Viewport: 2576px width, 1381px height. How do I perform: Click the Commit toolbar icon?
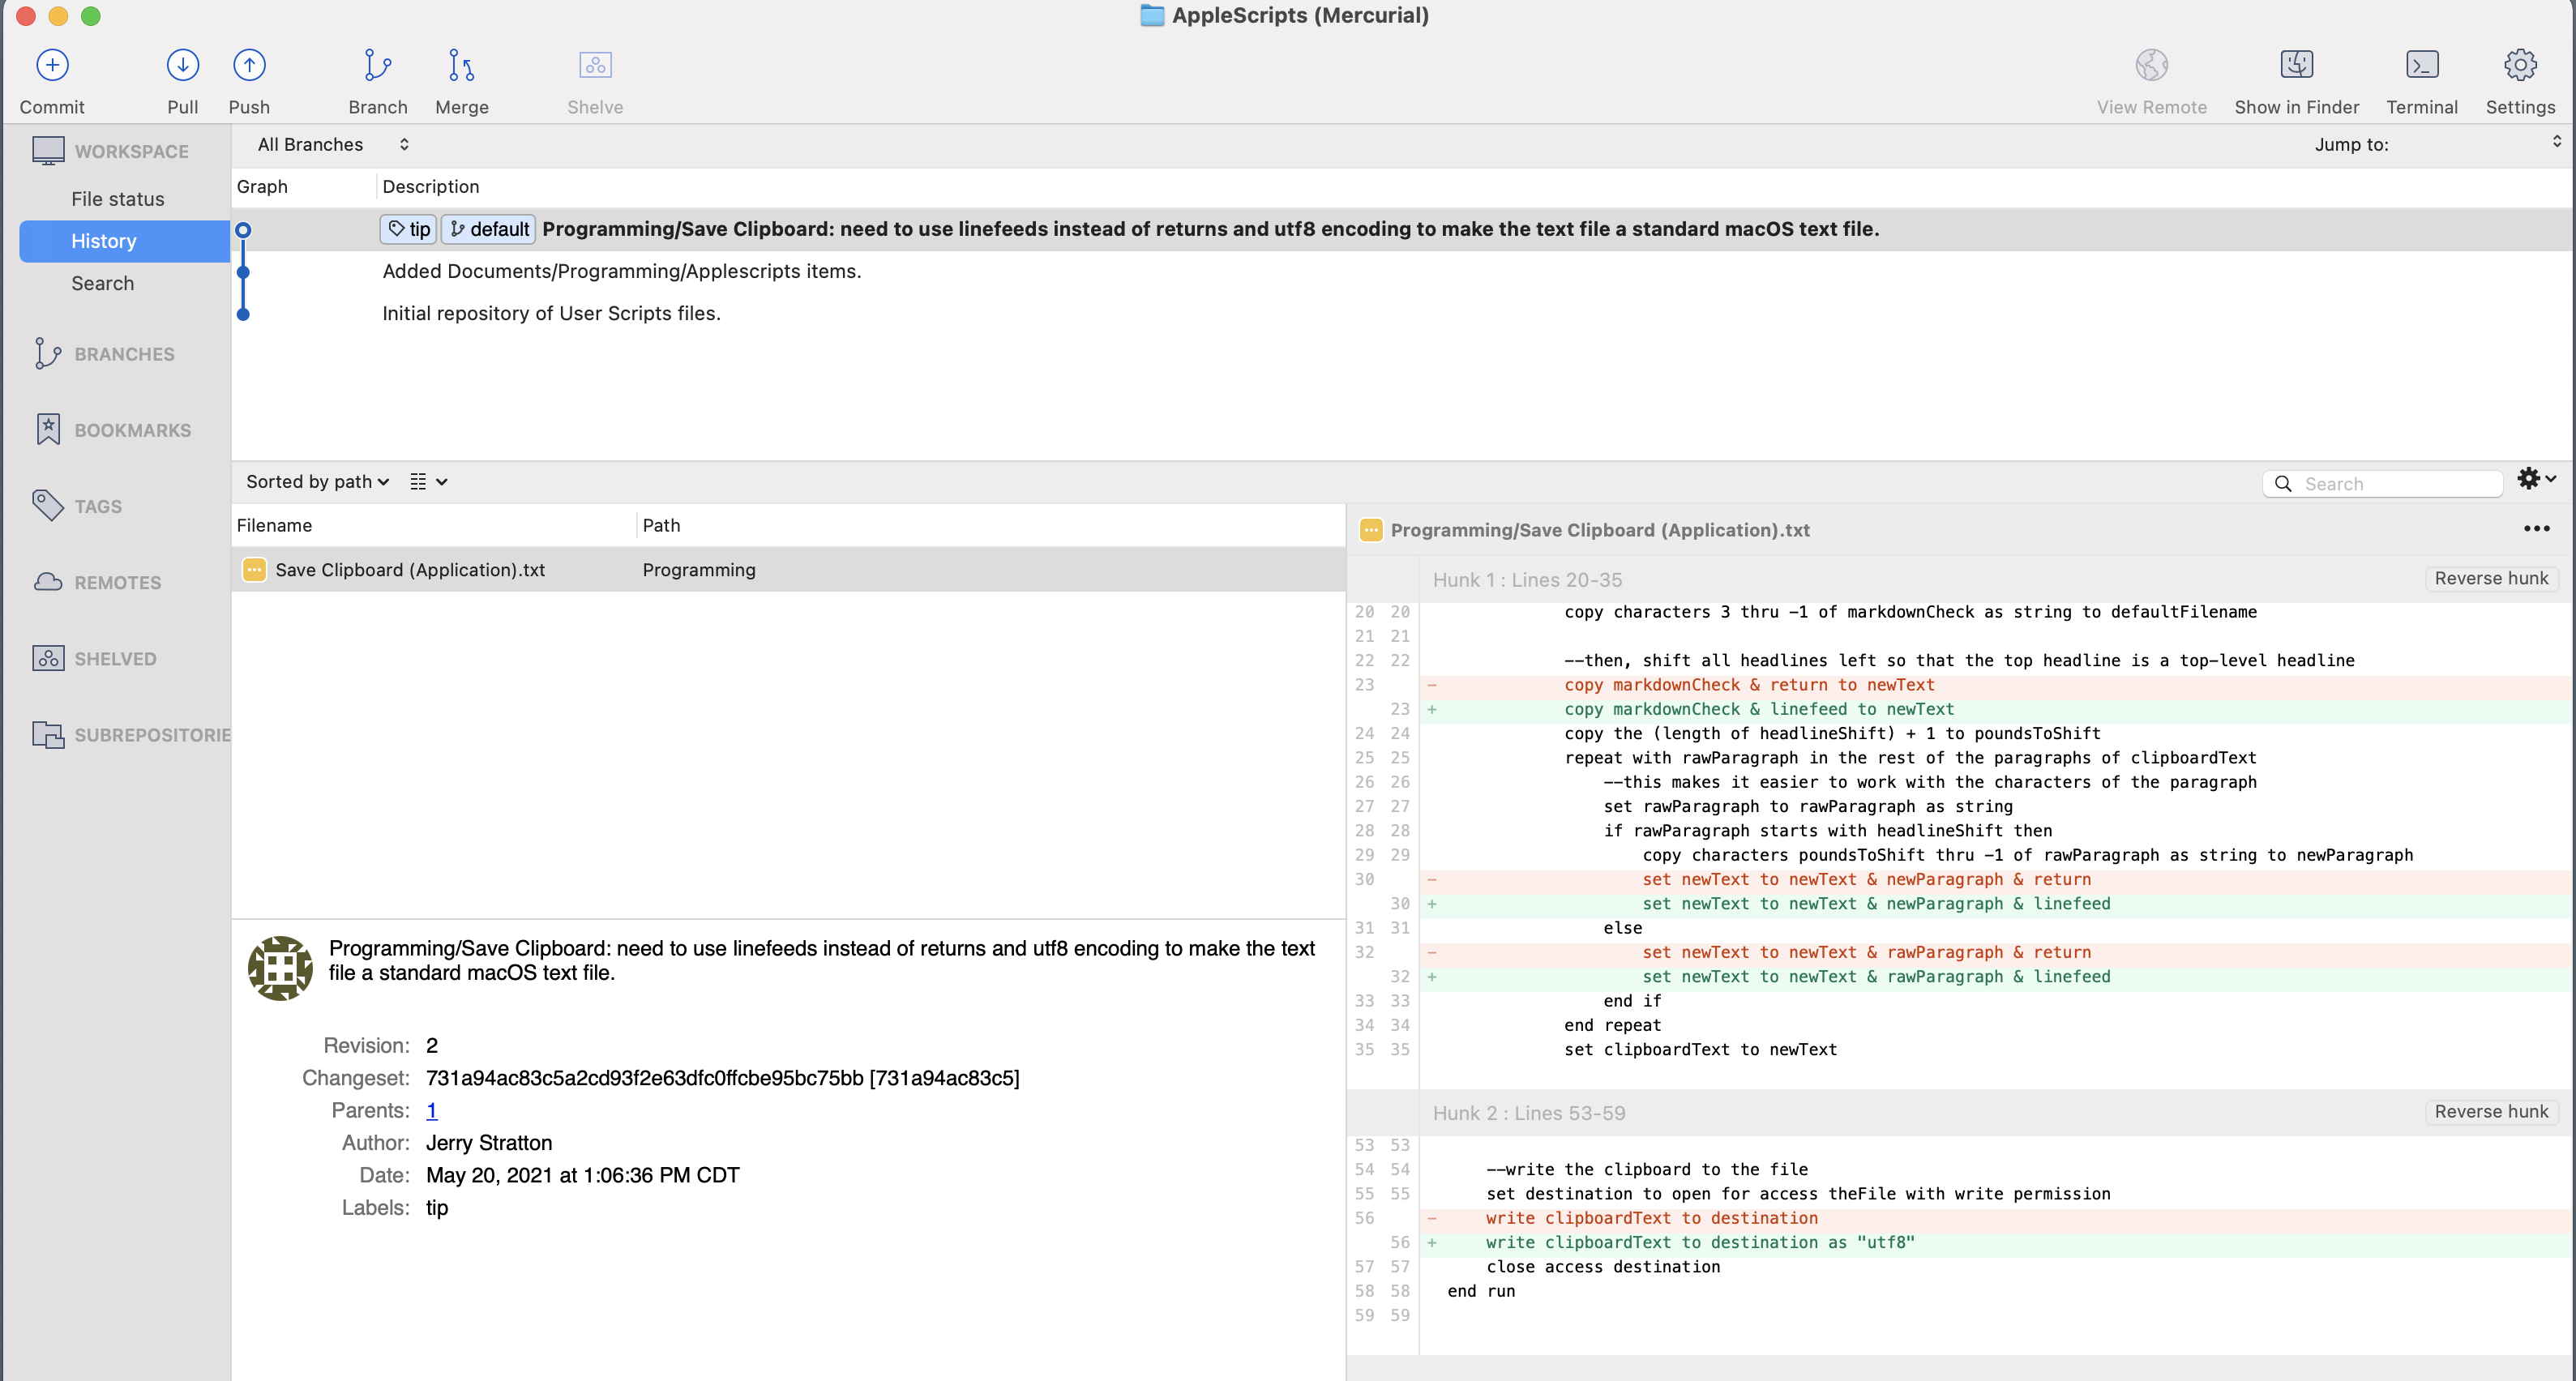[x=52, y=66]
